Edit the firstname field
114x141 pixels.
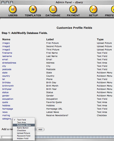tap(7, 53)
